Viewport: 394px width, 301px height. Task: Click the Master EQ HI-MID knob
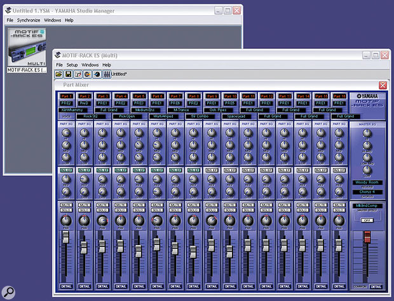coord(367,145)
